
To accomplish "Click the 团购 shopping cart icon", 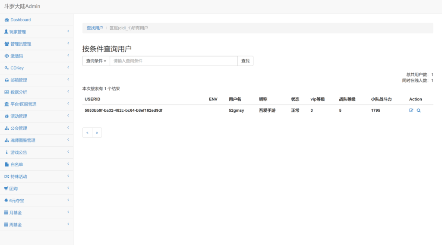I will click(x=6, y=188).
